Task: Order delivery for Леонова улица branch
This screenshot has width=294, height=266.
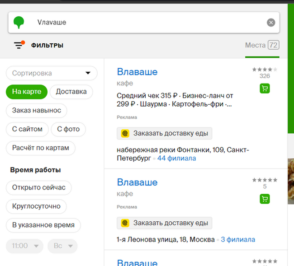Action: coord(165,223)
